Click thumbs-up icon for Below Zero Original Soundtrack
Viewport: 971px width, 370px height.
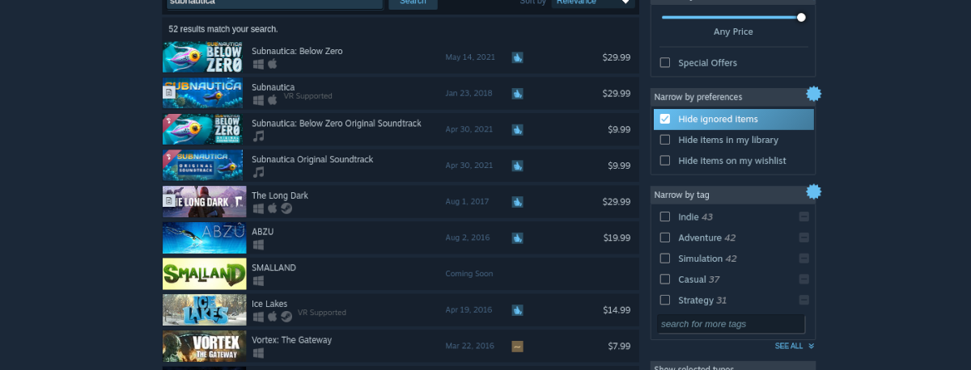pyautogui.click(x=517, y=129)
